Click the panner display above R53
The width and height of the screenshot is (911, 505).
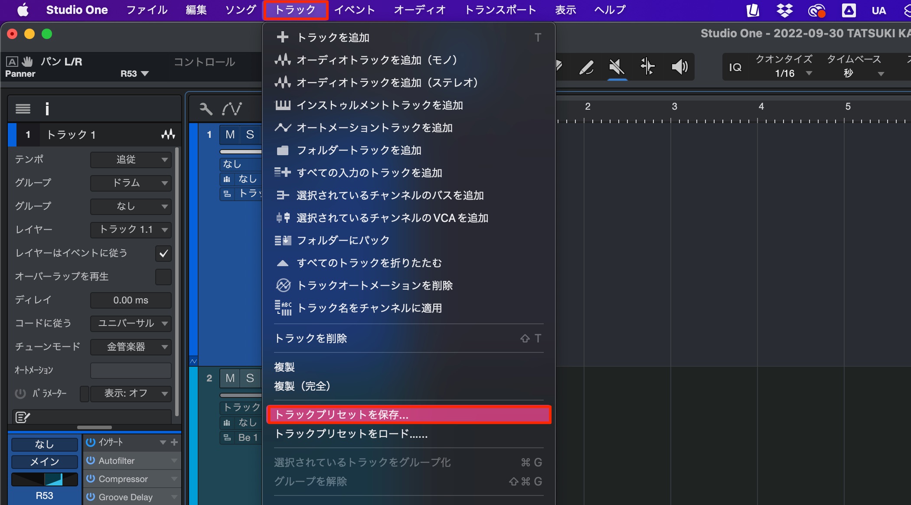[x=44, y=479]
